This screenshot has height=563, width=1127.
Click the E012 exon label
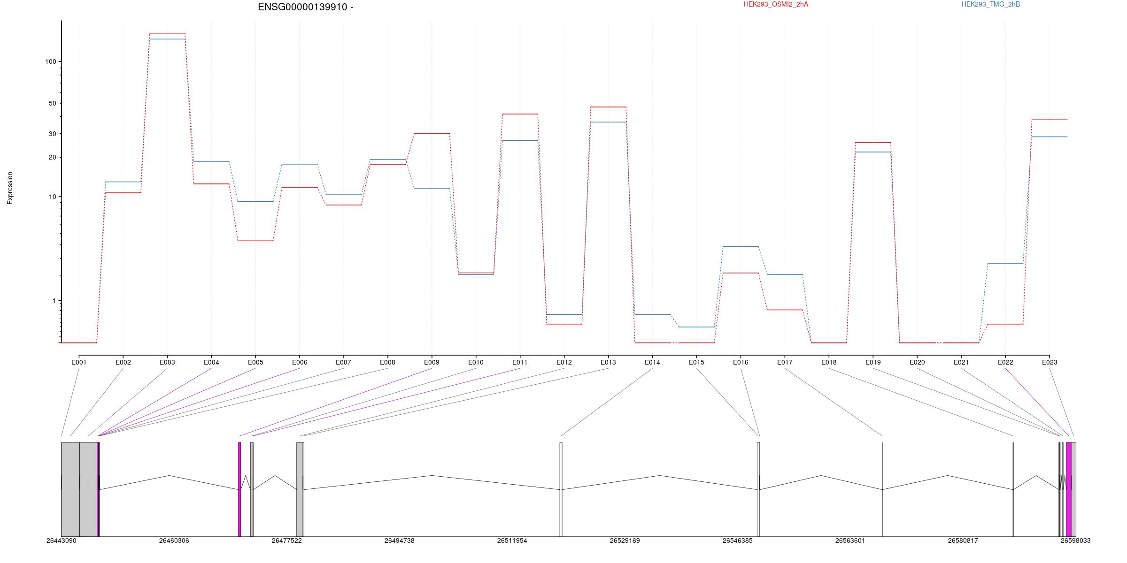pos(564,362)
